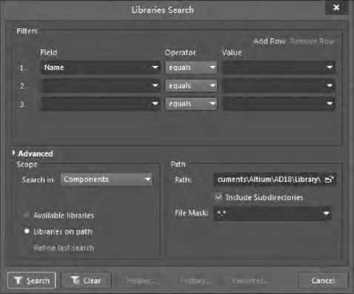Open the Search in Components dropdown
Image resolution: width=354 pixels, height=294 pixels.
coord(107,179)
